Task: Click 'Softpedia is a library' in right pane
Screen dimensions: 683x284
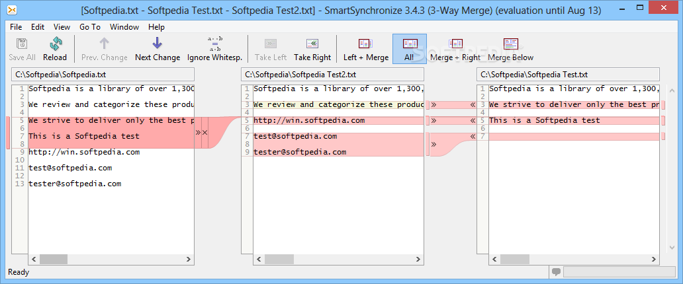Action: 574,89
